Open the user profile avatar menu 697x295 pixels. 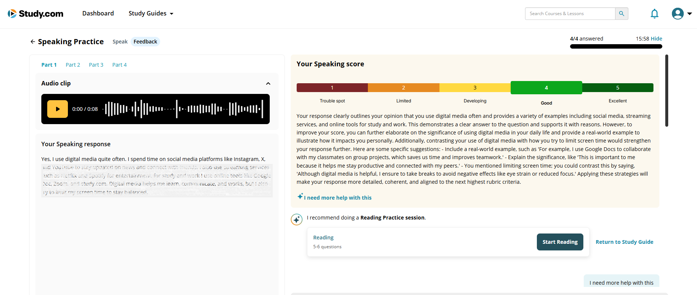pyautogui.click(x=677, y=14)
